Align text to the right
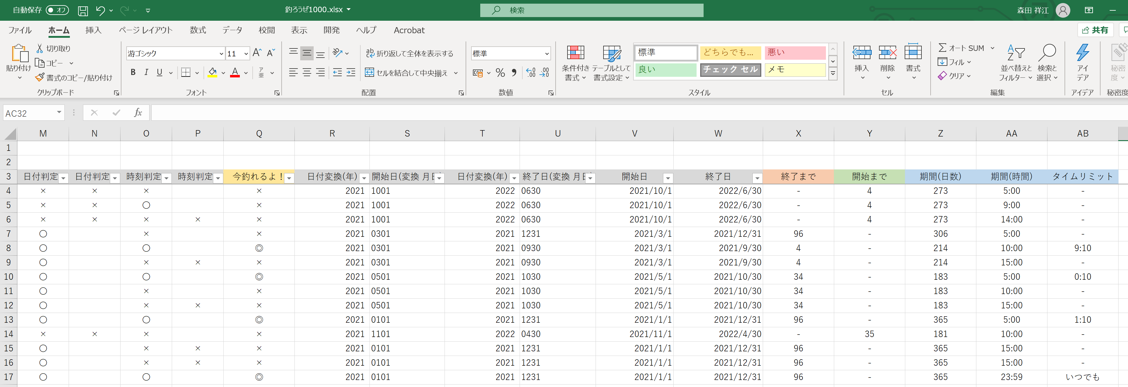The height and width of the screenshot is (387, 1128). click(x=321, y=73)
